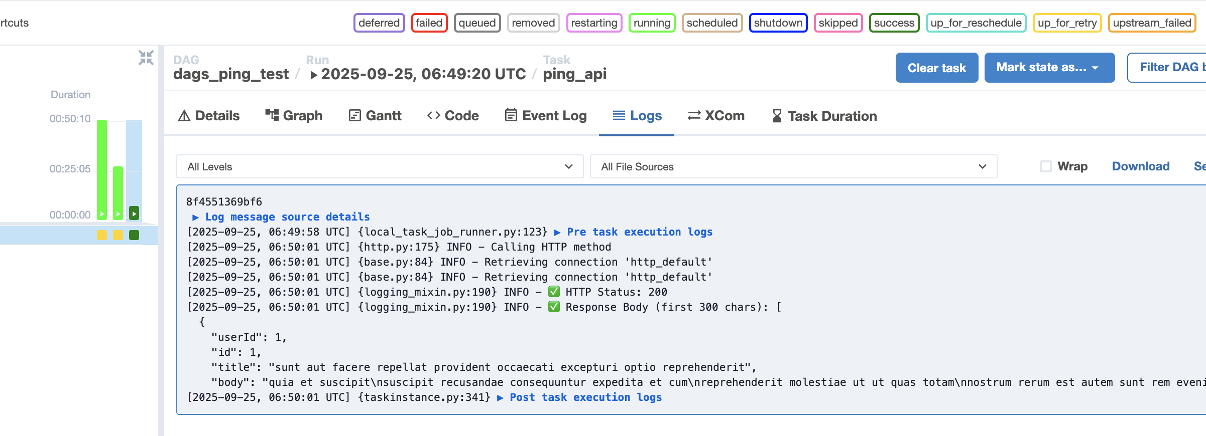The width and height of the screenshot is (1206, 436).
Task: Open the Mark state as menu
Action: pyautogui.click(x=1049, y=68)
